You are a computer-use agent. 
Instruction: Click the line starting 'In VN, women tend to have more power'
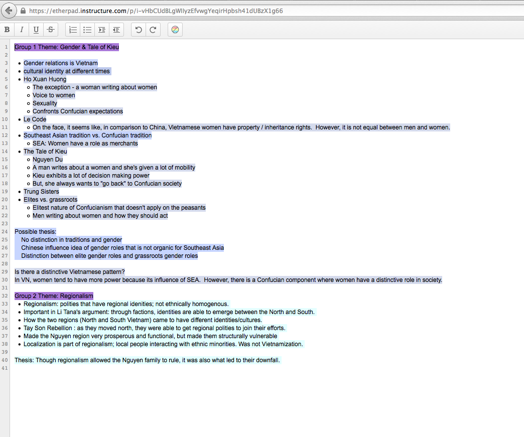pos(228,279)
